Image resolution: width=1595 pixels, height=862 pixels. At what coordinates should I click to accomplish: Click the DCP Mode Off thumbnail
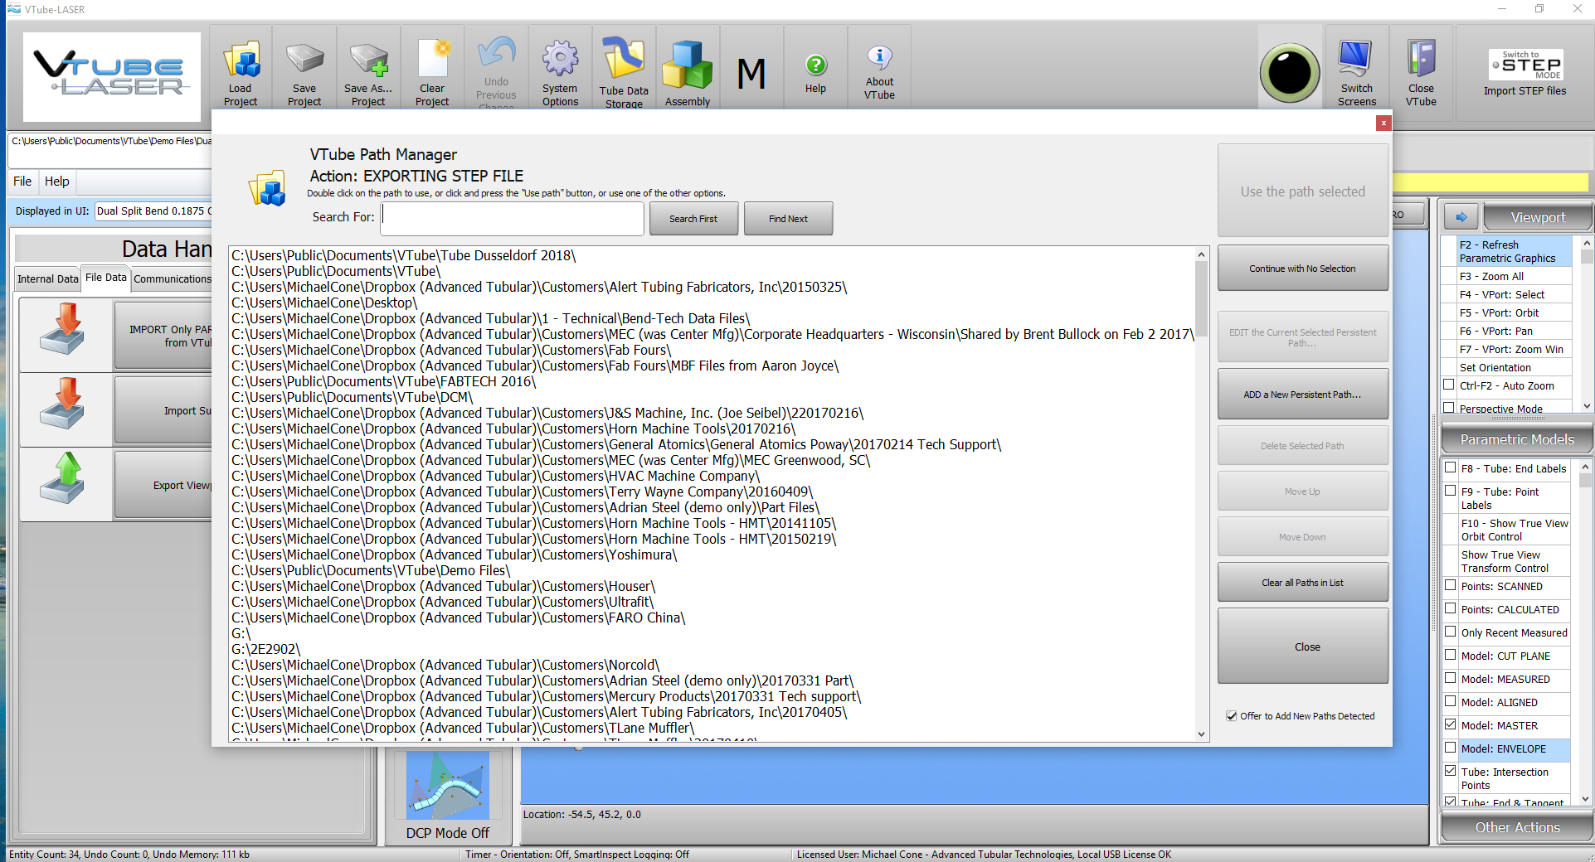[448, 786]
